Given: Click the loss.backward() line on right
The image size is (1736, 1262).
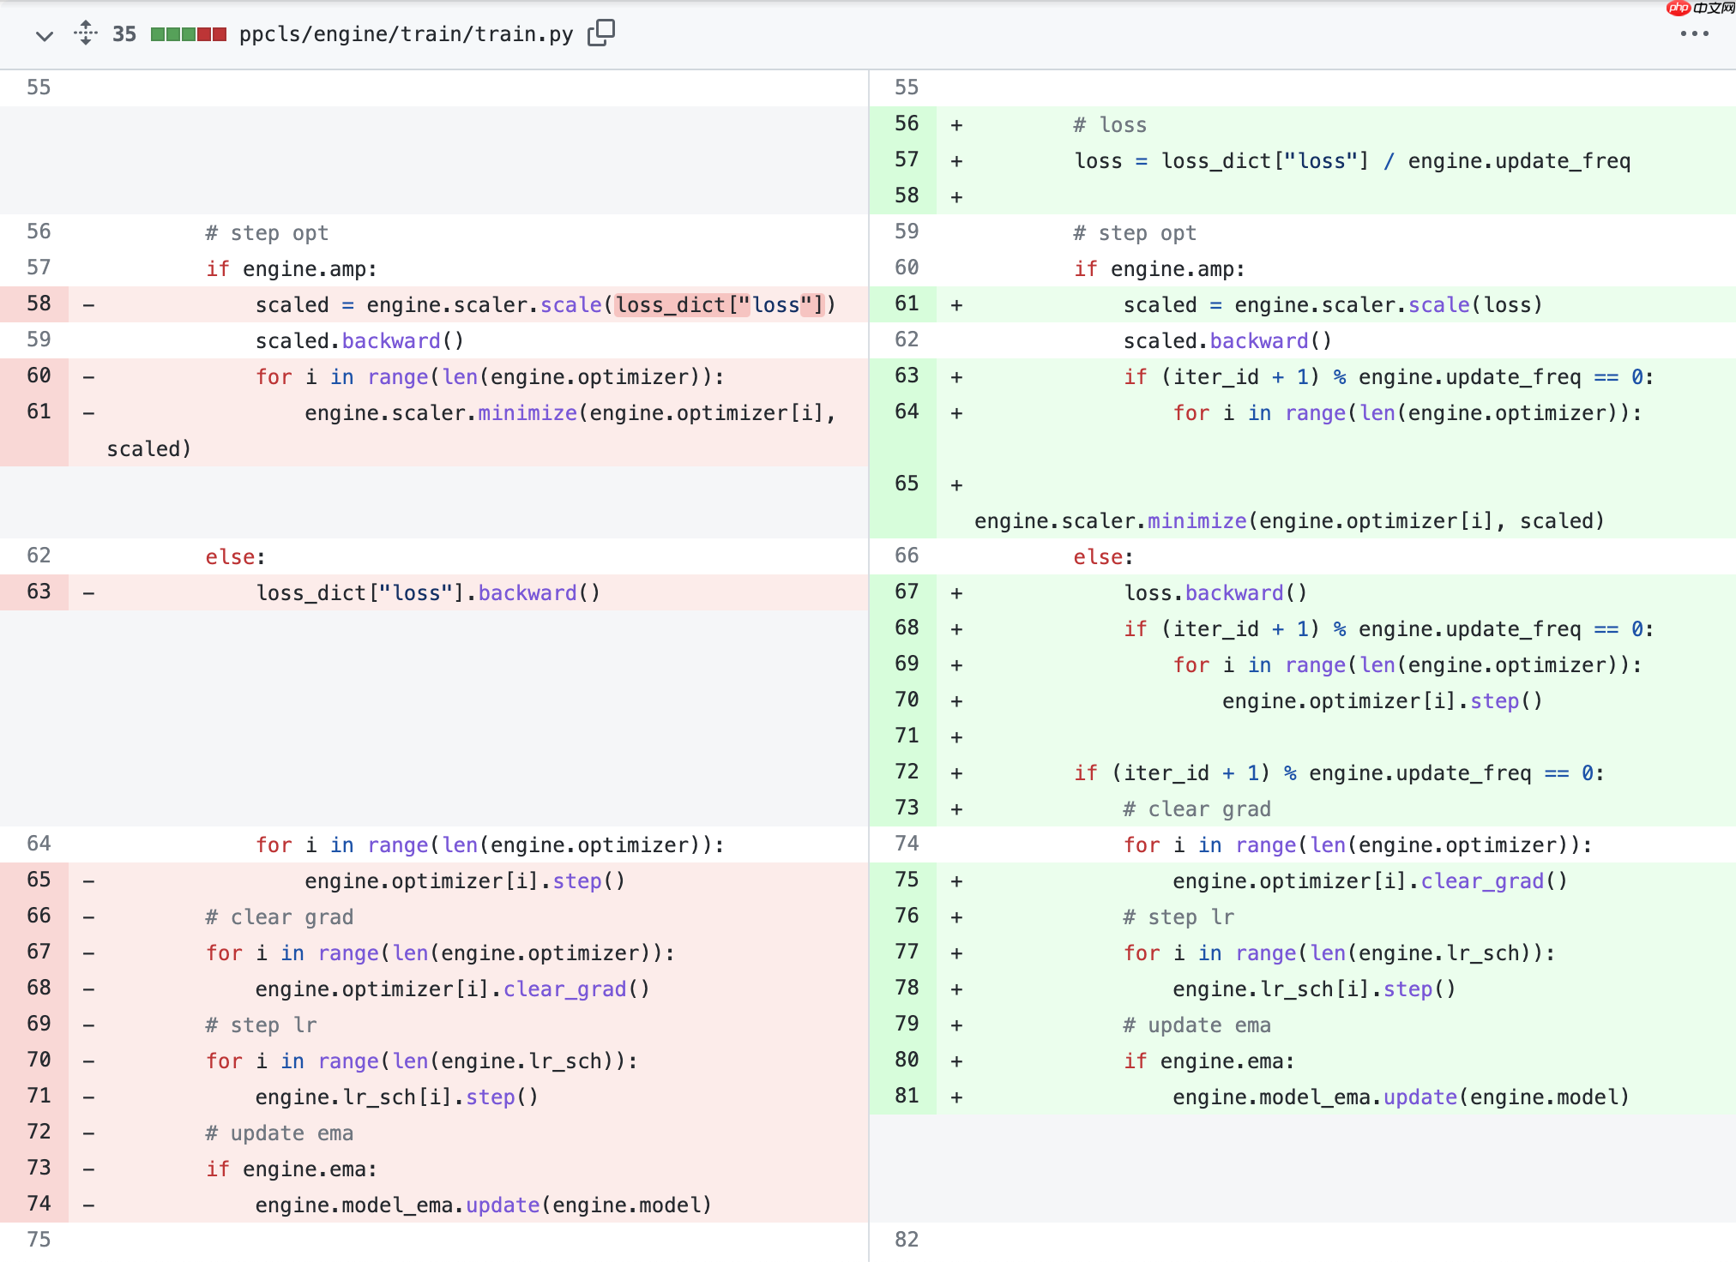Looking at the screenshot, I should point(1215,593).
